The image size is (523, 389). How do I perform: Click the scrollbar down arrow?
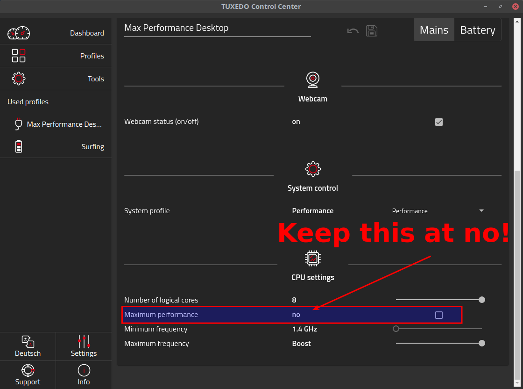point(517,383)
